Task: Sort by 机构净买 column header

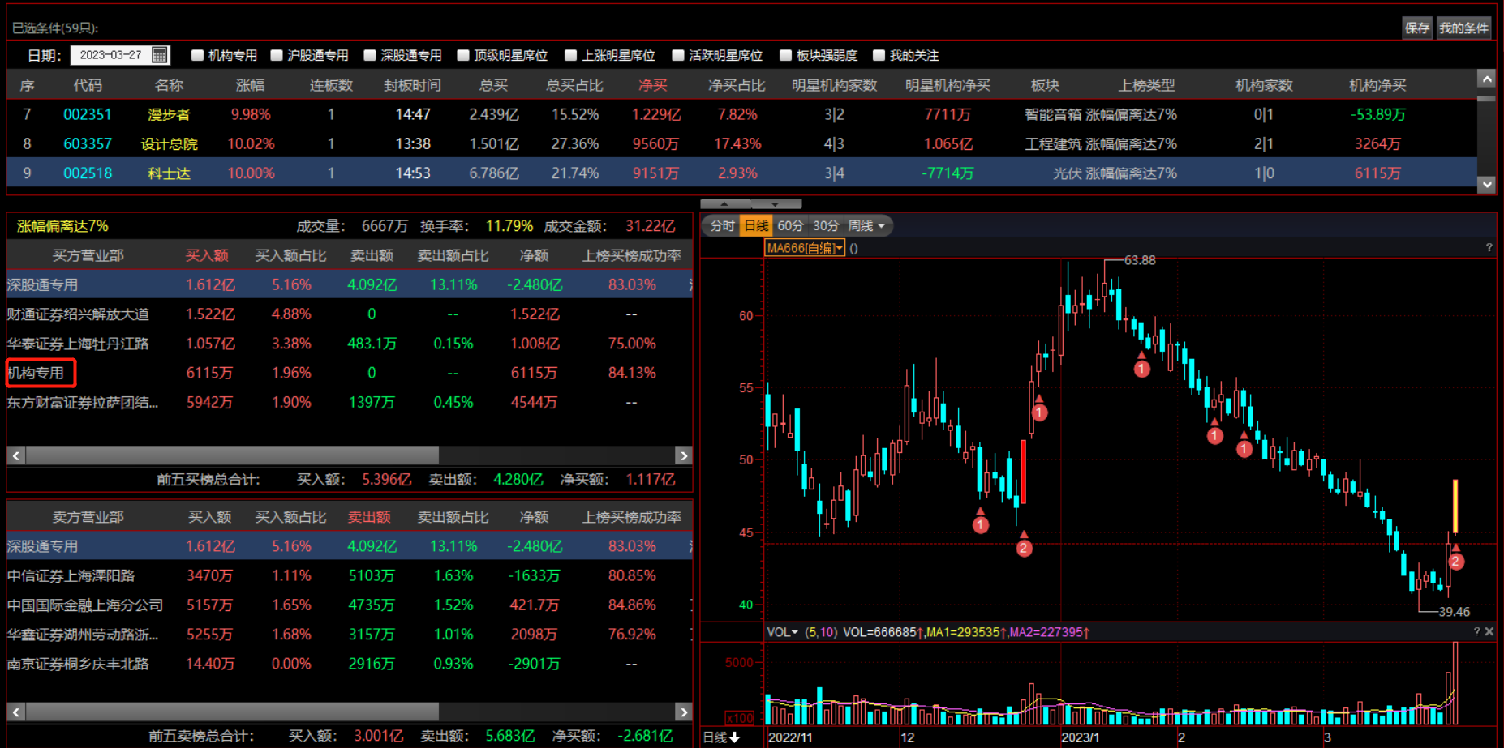Action: click(x=1377, y=85)
